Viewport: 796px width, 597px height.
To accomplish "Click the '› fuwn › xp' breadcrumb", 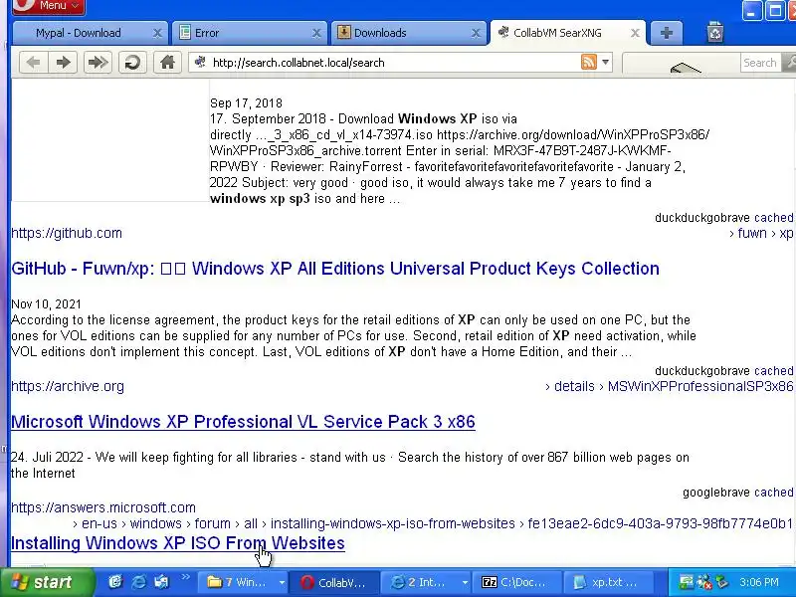I will pyautogui.click(x=761, y=233).
